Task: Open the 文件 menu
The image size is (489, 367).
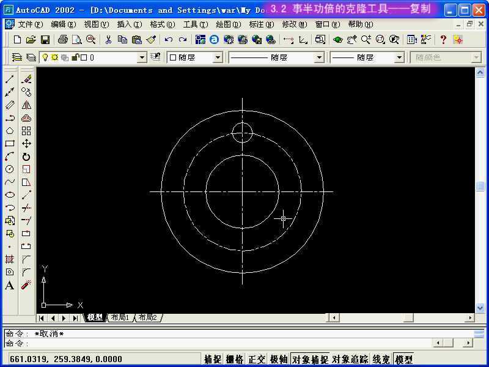Action: [30, 24]
